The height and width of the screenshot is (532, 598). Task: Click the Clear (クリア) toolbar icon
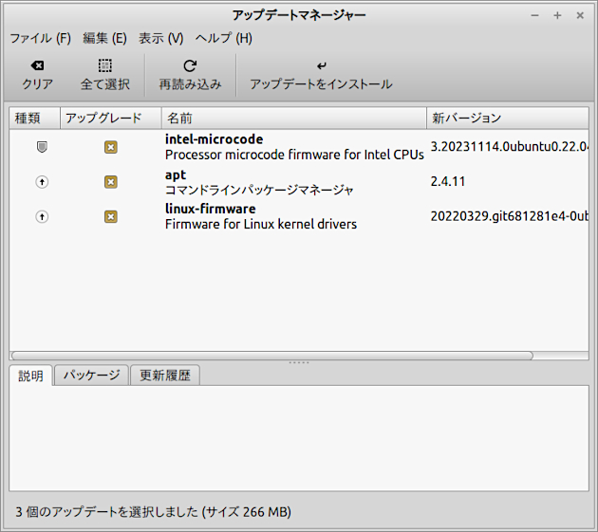tap(37, 66)
